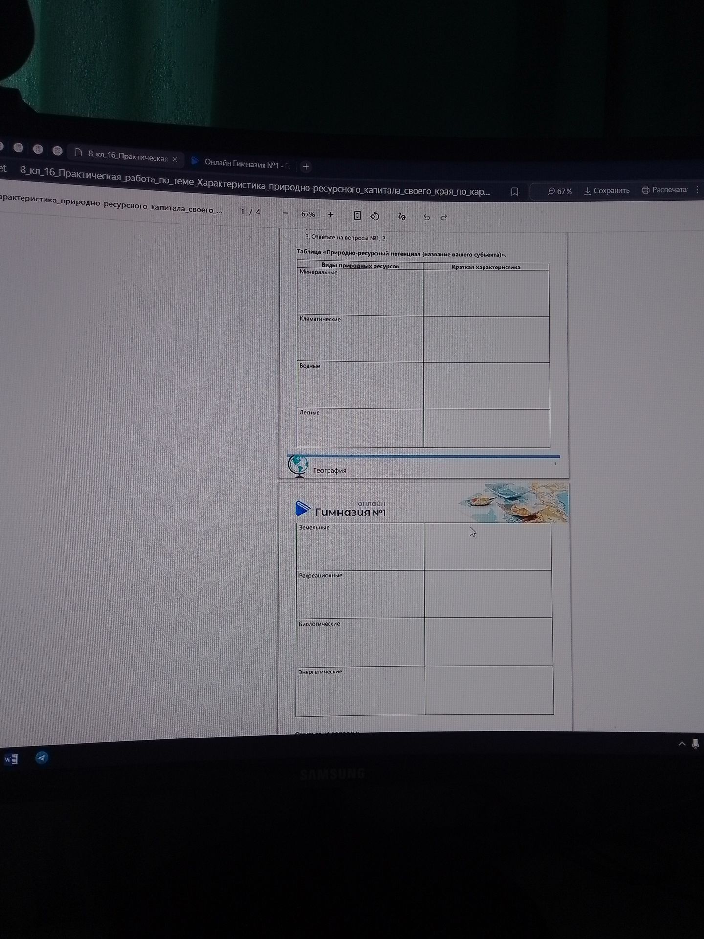Open the browser zoom 67% indicator

tap(560, 191)
